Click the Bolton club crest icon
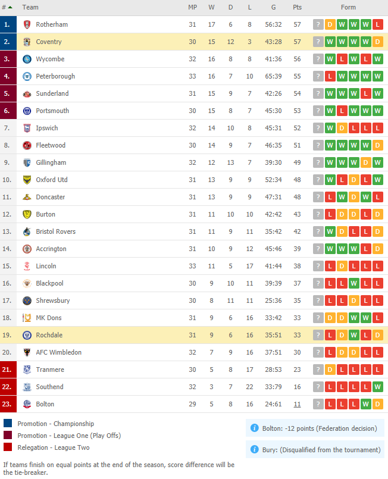Viewport: 388px width, 479px height. pyautogui.click(x=27, y=404)
